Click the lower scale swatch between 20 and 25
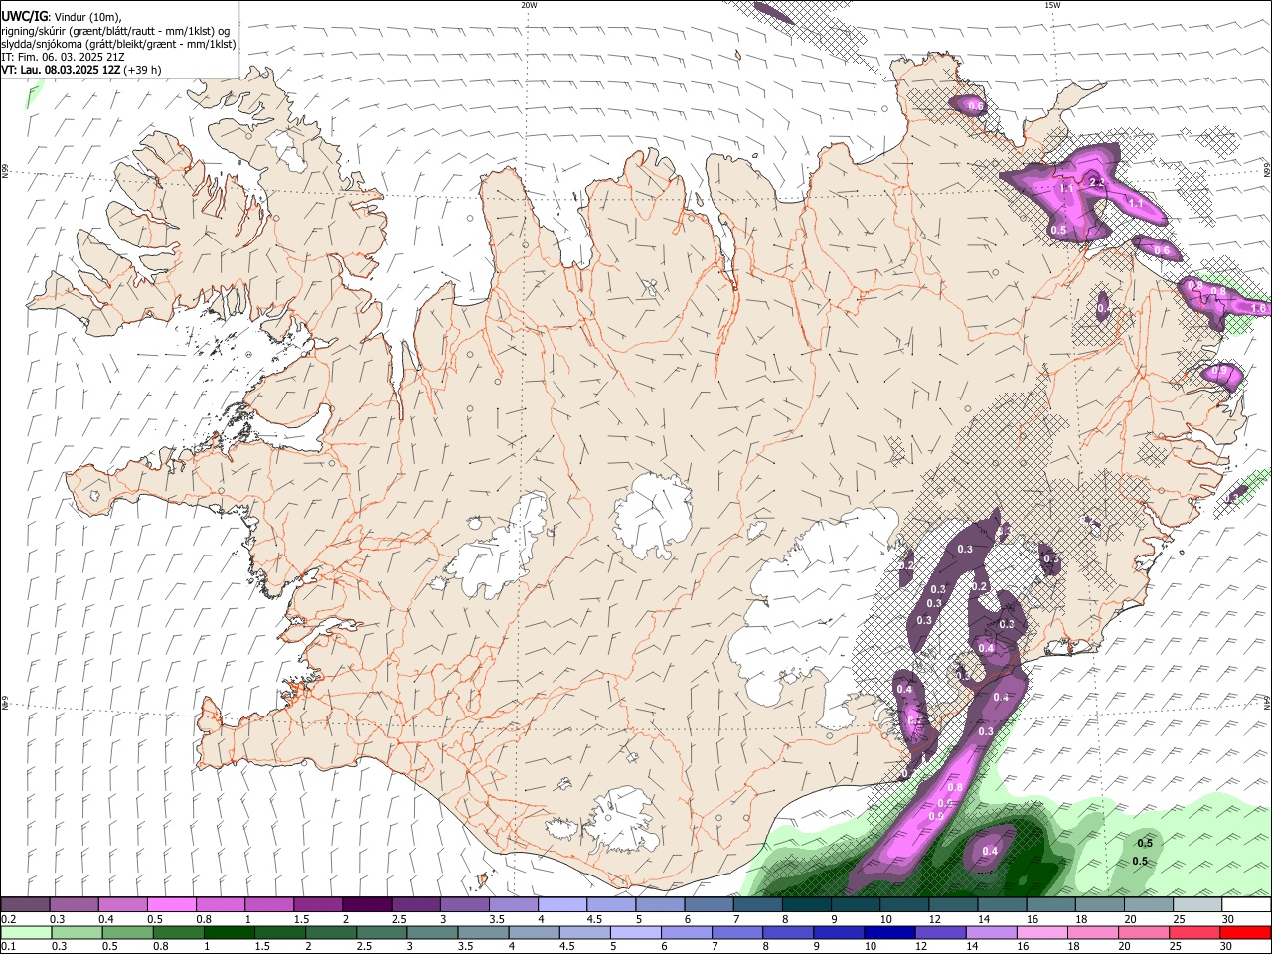 coord(1142,932)
